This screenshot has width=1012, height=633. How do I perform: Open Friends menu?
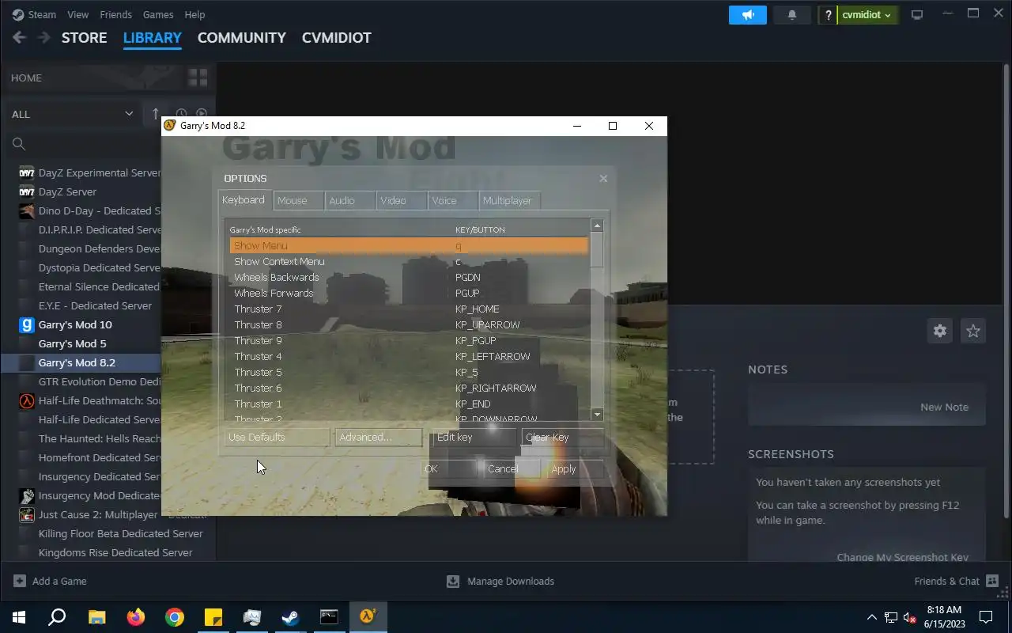click(116, 14)
